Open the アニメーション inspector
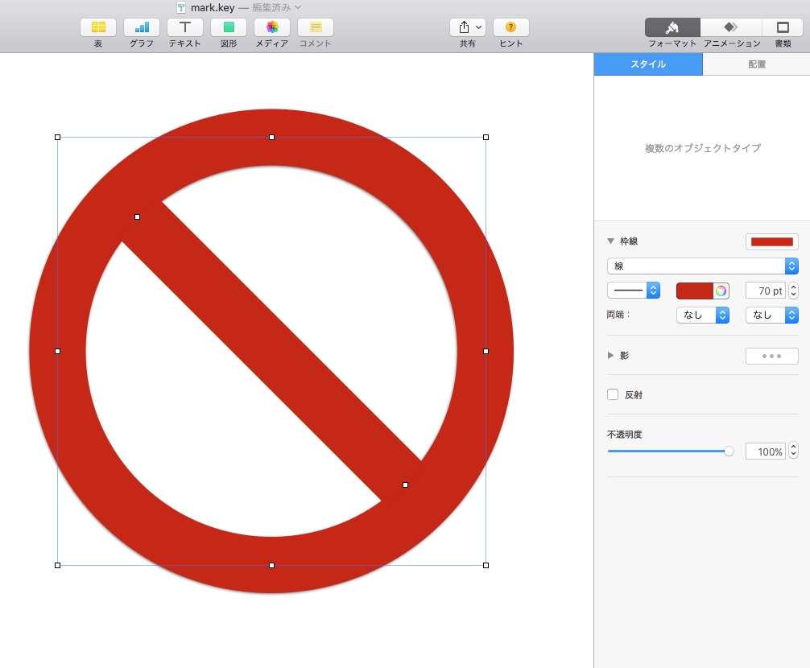Screen dimensions: 810x668 [x=731, y=27]
